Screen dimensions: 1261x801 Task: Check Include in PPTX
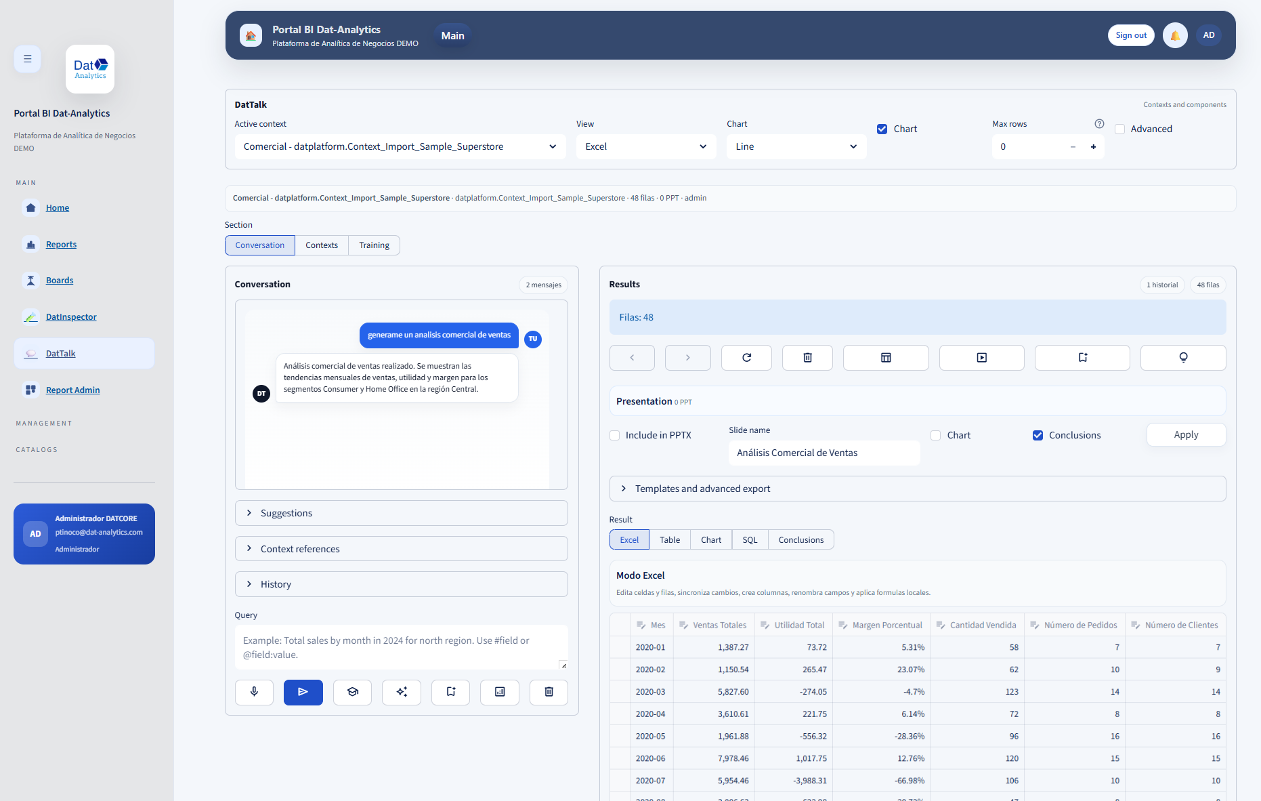(x=614, y=435)
